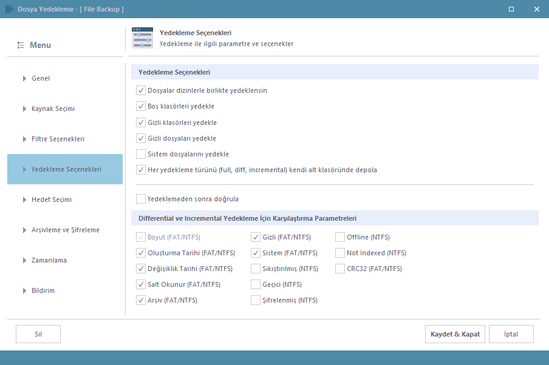Screen dimensions: 549x365
Task: Open the Bildirim menu item
Action: tap(43, 290)
